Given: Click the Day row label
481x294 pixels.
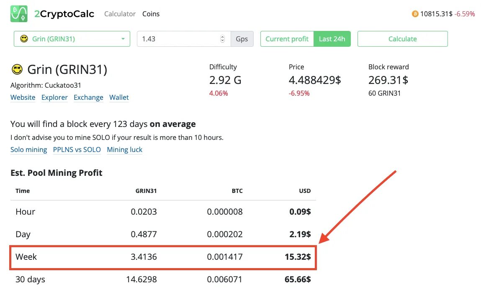Looking at the screenshot, I should click(23, 234).
